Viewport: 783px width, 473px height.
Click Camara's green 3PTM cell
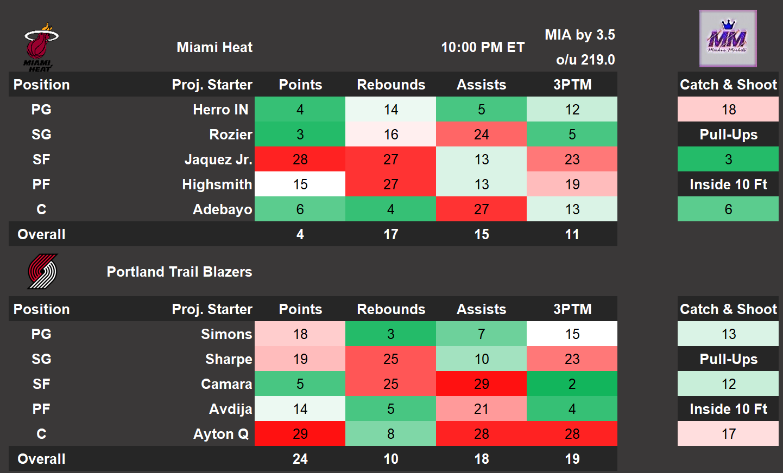(572, 384)
